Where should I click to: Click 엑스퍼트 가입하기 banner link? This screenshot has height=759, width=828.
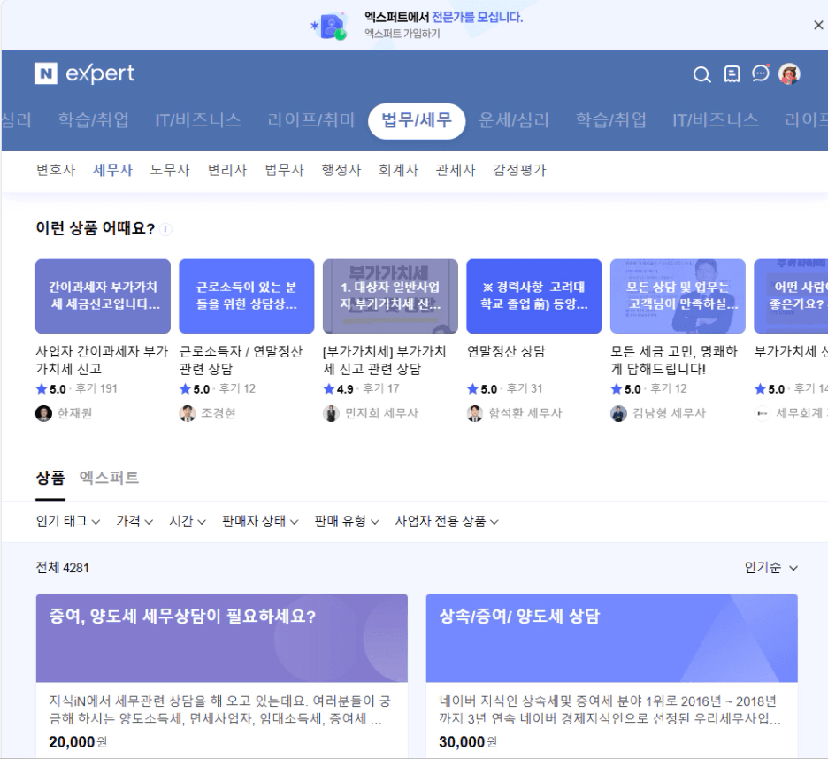402,34
